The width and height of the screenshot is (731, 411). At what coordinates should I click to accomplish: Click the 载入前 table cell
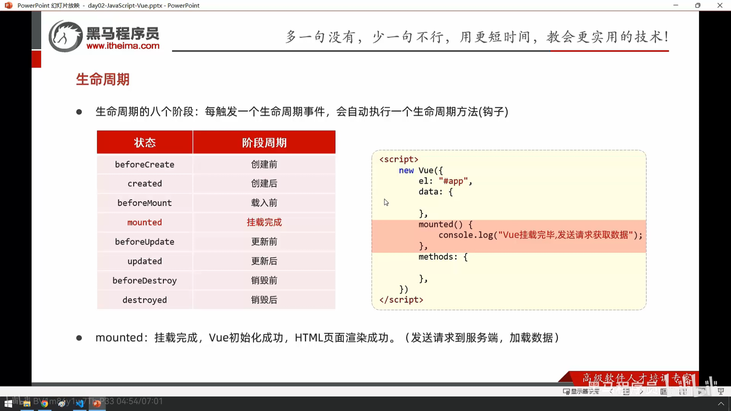pos(264,203)
